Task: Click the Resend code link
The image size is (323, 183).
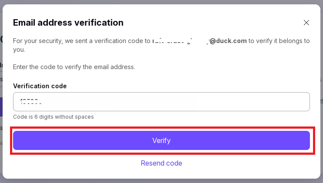Action: 161,163
